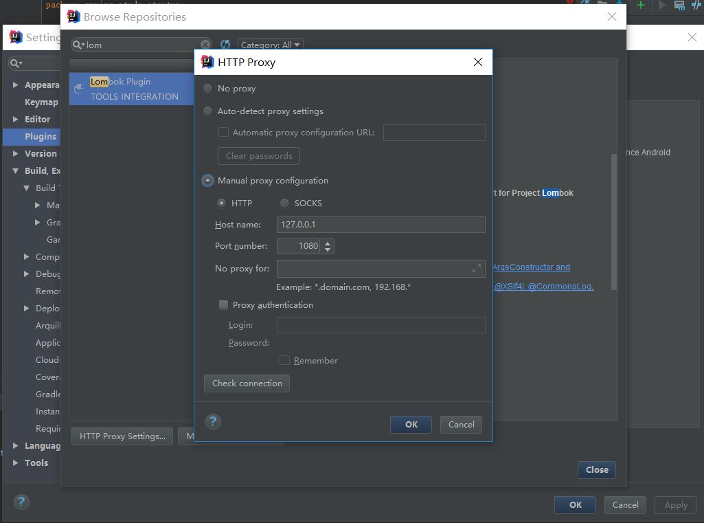This screenshot has width=704, height=523.
Task: Choose the SOCKS proxy type
Action: click(284, 203)
